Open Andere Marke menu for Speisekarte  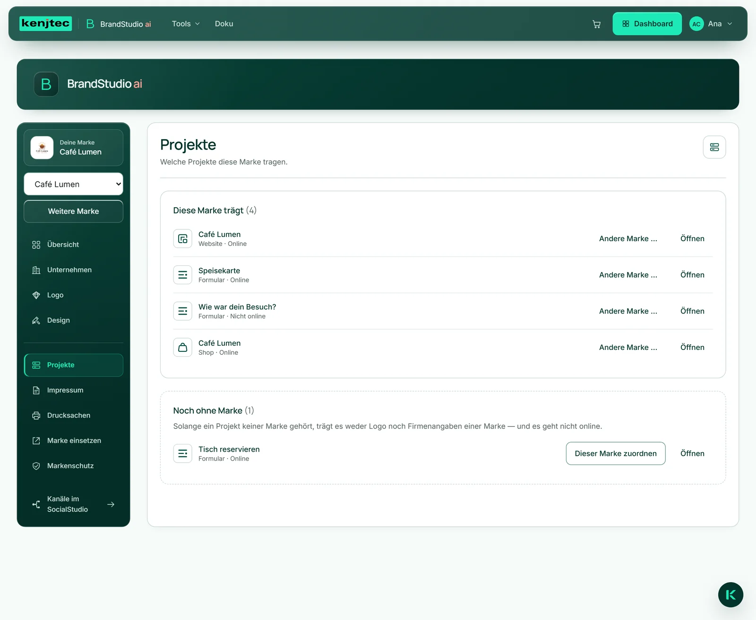628,275
